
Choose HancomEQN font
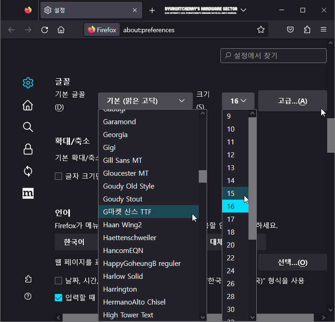[x=149, y=250]
